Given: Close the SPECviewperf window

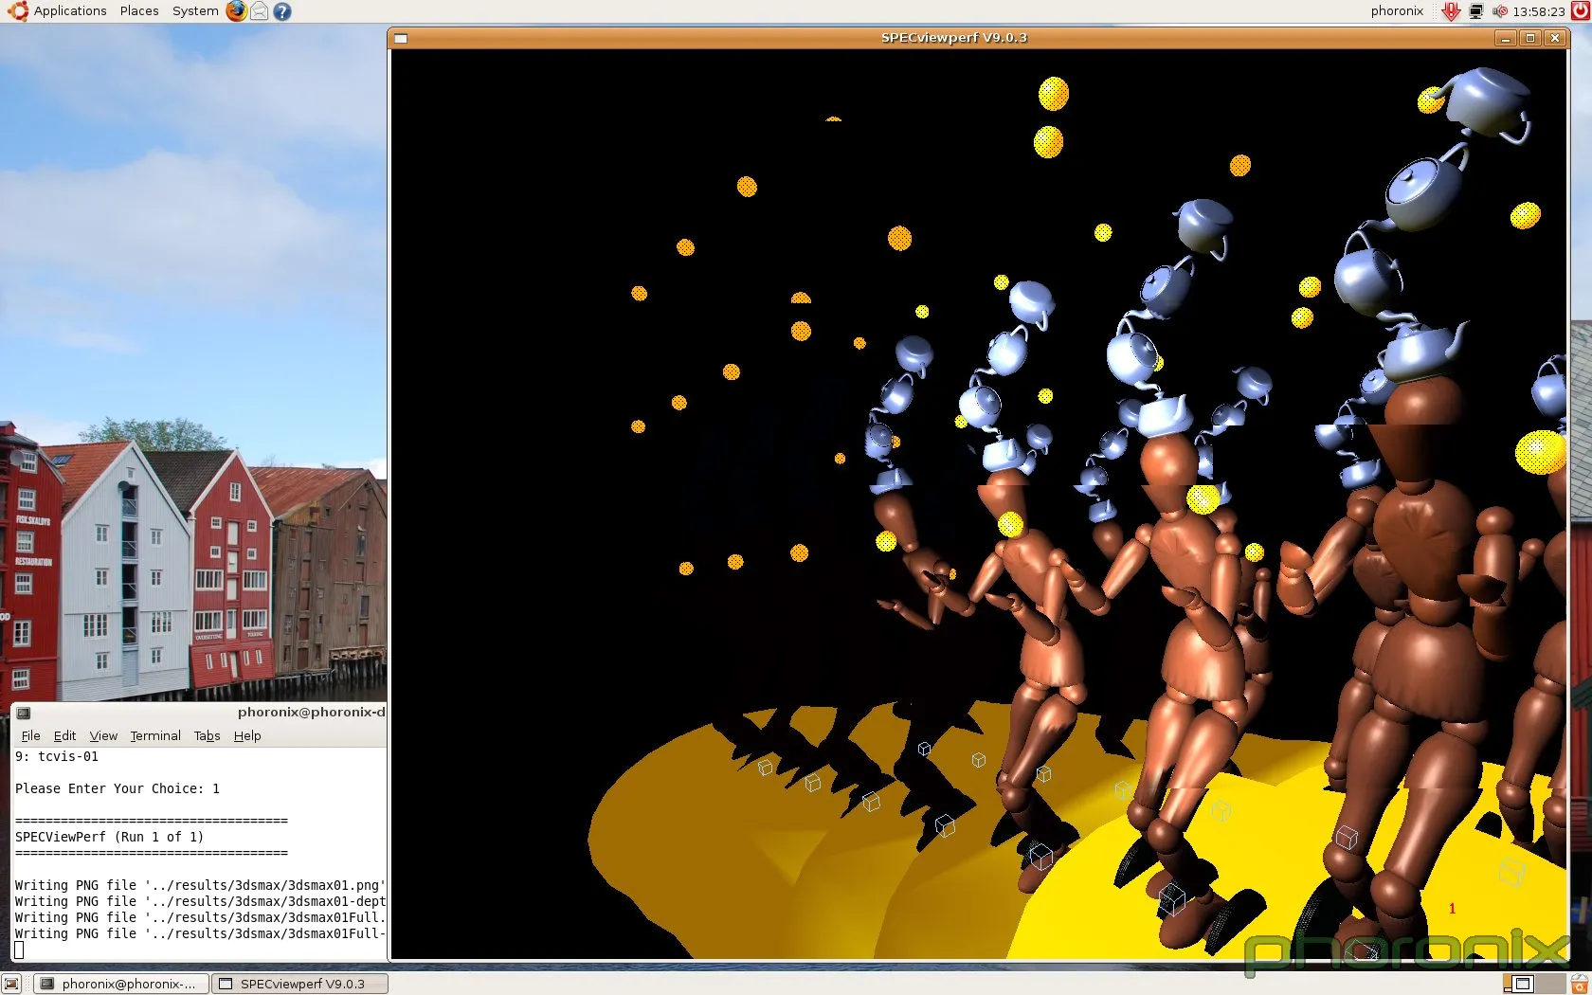Looking at the screenshot, I should pyautogui.click(x=1554, y=38).
